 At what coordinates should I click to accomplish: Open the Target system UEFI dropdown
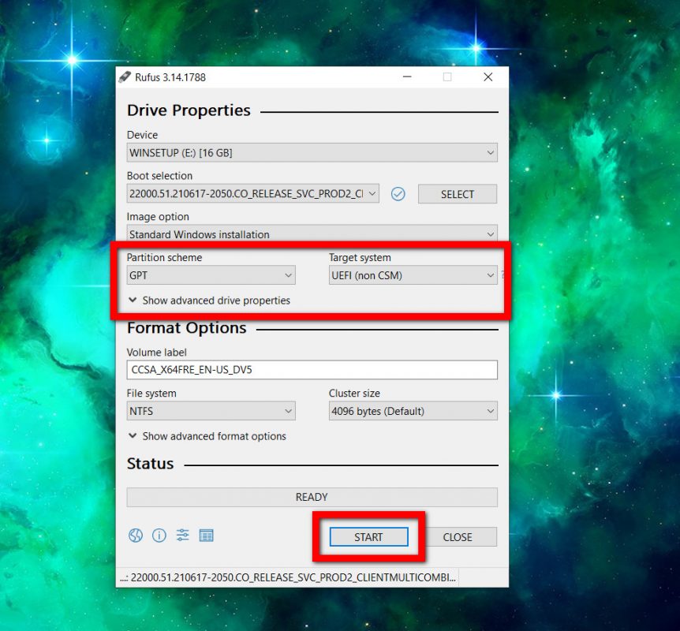pos(413,275)
